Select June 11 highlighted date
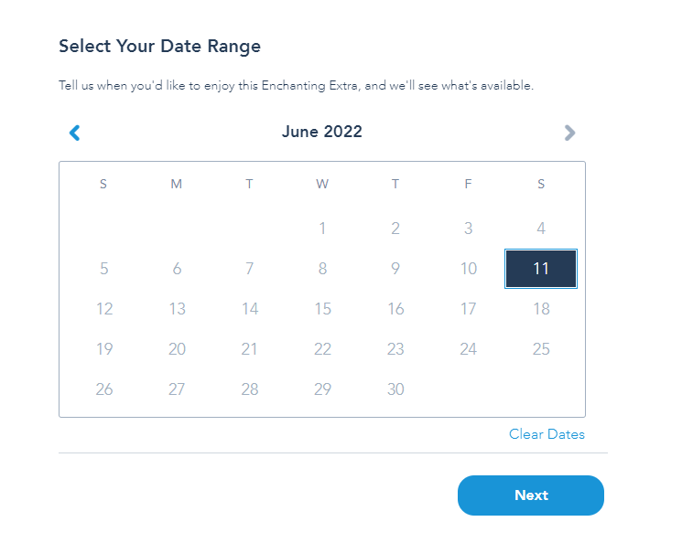The image size is (693, 543). click(541, 269)
